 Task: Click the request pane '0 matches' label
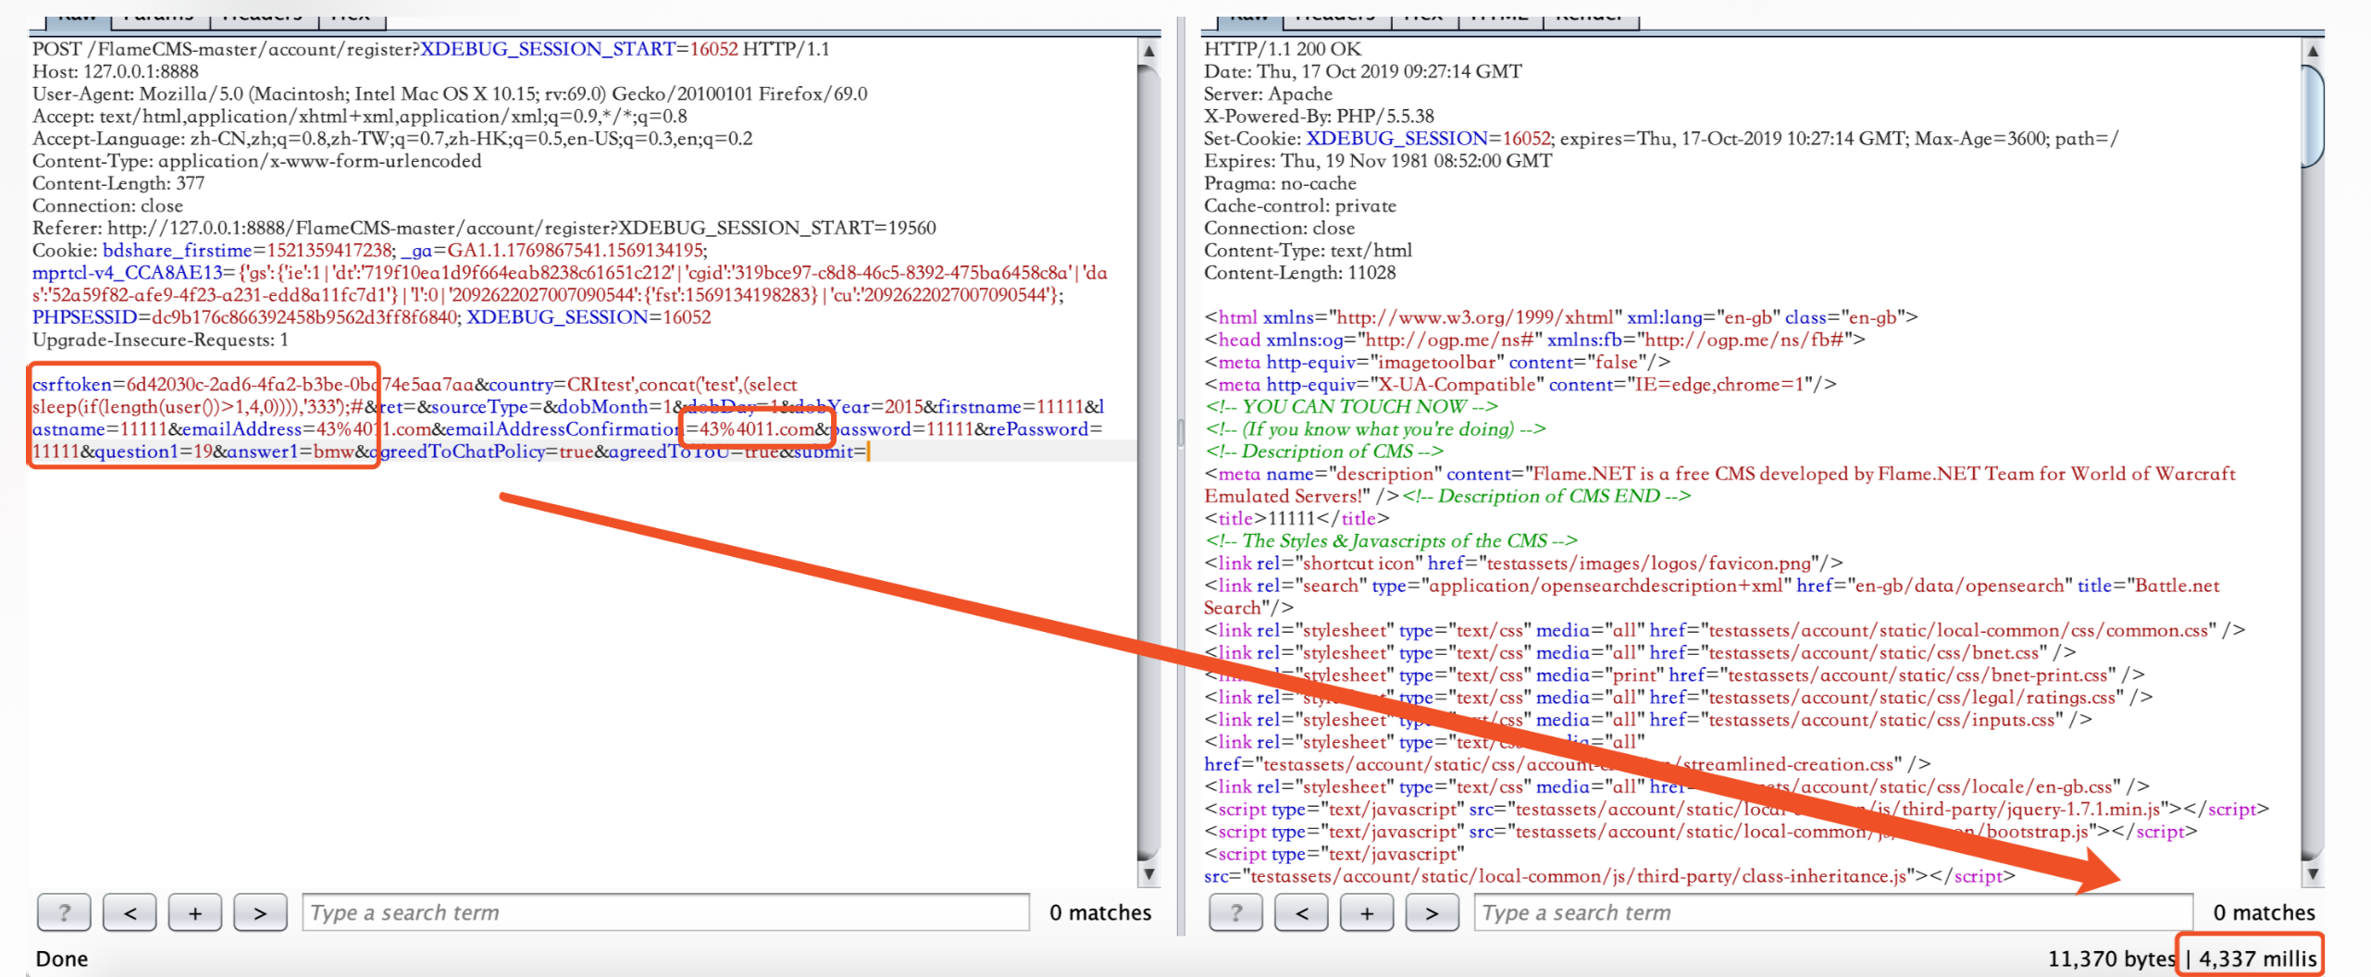click(1100, 912)
